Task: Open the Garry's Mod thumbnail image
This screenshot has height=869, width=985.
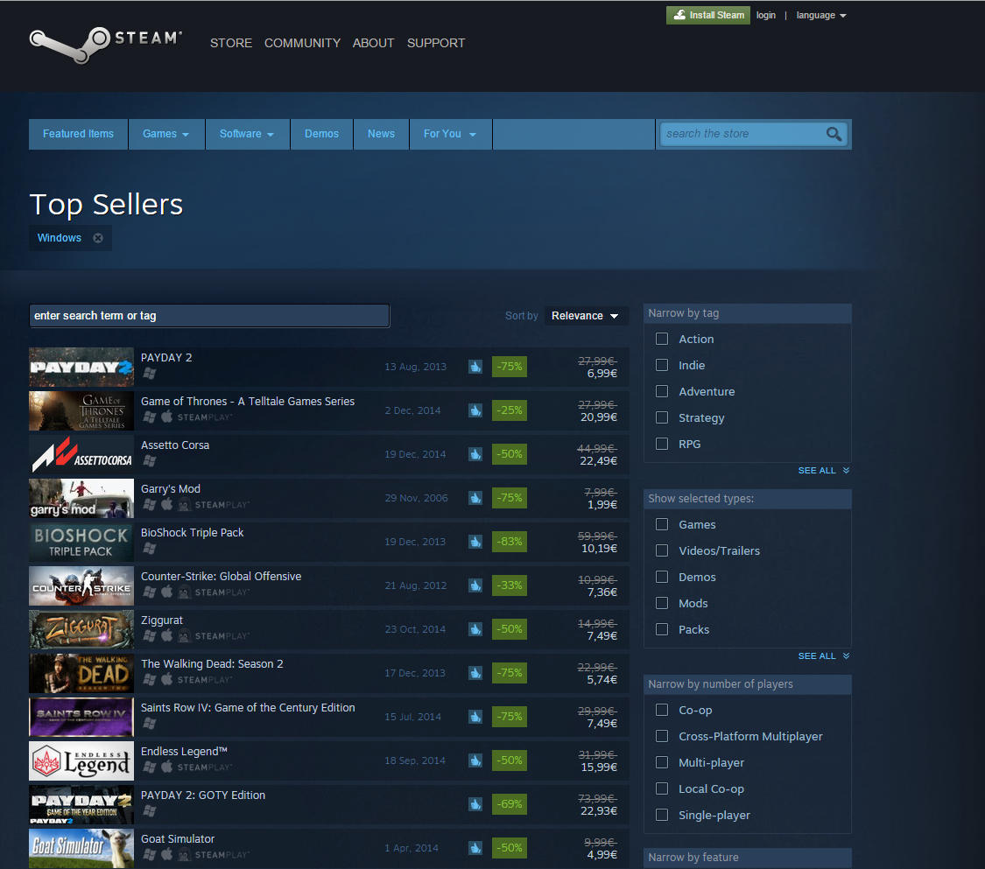Action: pos(81,499)
